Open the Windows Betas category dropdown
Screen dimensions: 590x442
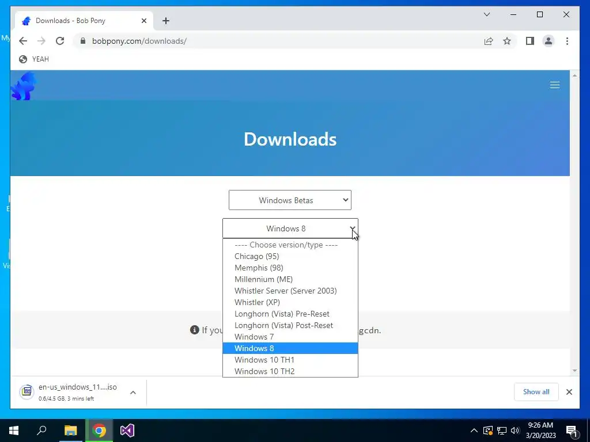point(290,200)
